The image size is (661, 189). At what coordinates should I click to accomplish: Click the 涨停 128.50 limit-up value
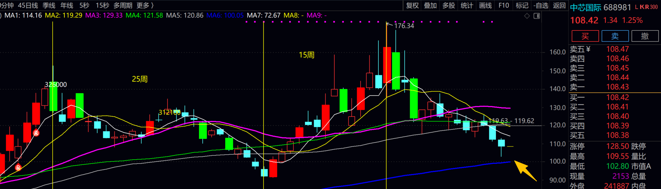tap(618, 146)
